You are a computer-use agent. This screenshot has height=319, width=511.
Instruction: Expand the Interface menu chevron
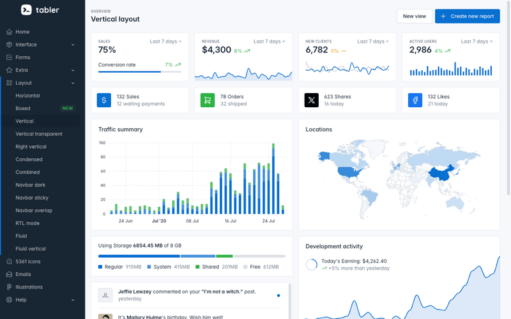pyautogui.click(x=73, y=45)
